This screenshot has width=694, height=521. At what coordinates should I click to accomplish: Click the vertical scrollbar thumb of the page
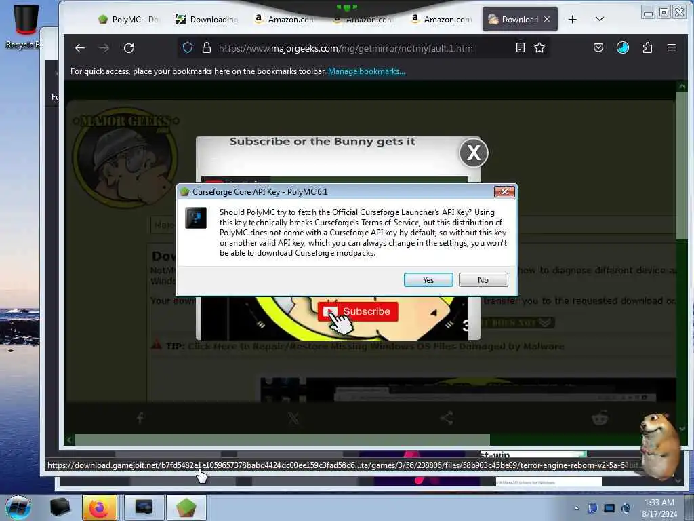[x=682, y=166]
